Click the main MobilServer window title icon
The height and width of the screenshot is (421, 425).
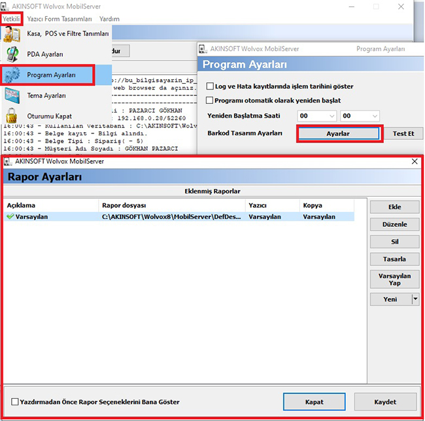(5, 7)
